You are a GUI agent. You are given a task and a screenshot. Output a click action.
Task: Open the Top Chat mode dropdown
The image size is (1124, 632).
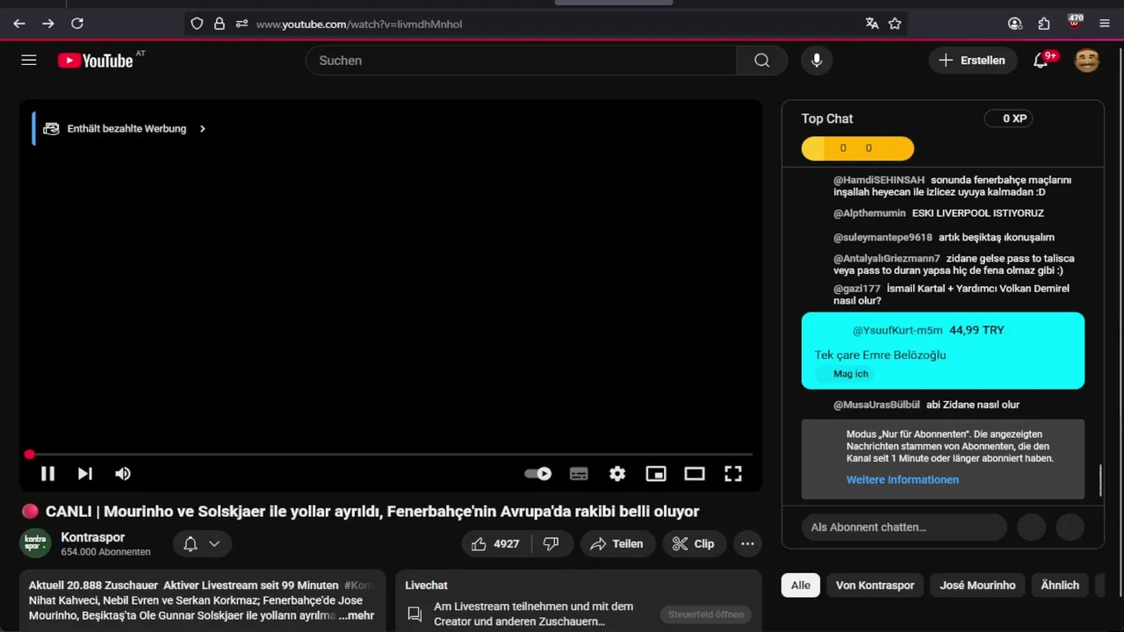point(826,118)
